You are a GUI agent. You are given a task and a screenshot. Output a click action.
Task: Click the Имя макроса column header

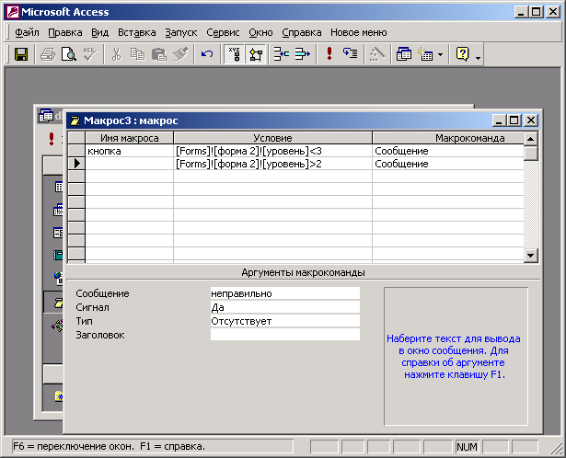pyautogui.click(x=129, y=138)
